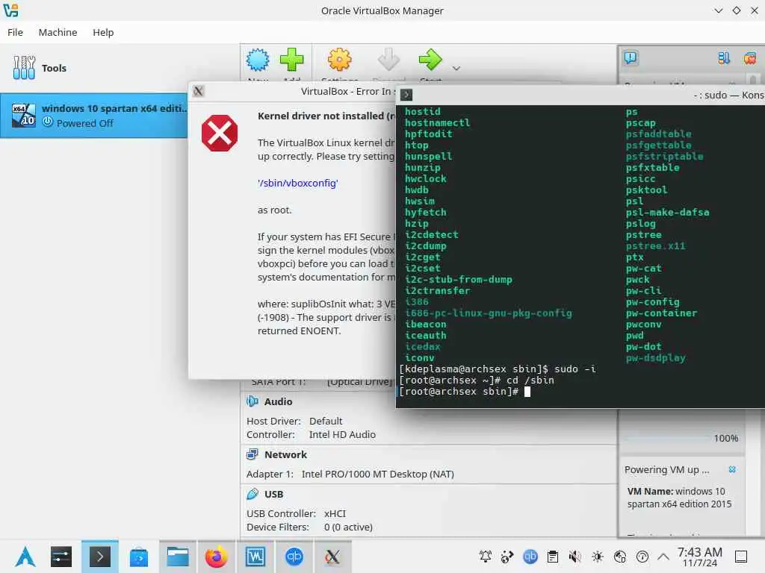Switch to Konsole from taskbar terminal icon

[x=100, y=557]
